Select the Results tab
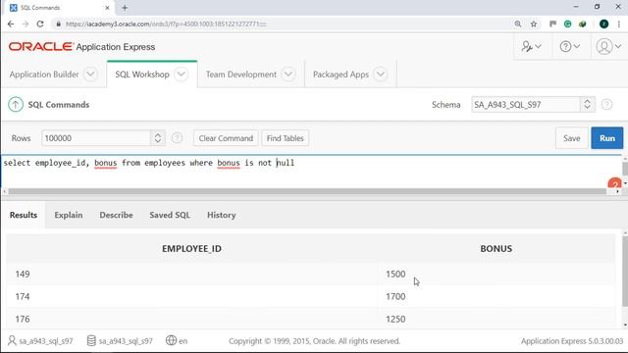This screenshot has width=628, height=353. [24, 215]
